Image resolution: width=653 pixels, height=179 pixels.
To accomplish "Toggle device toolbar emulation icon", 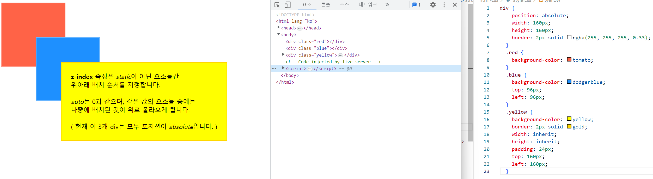I will pyautogui.click(x=288, y=5).
